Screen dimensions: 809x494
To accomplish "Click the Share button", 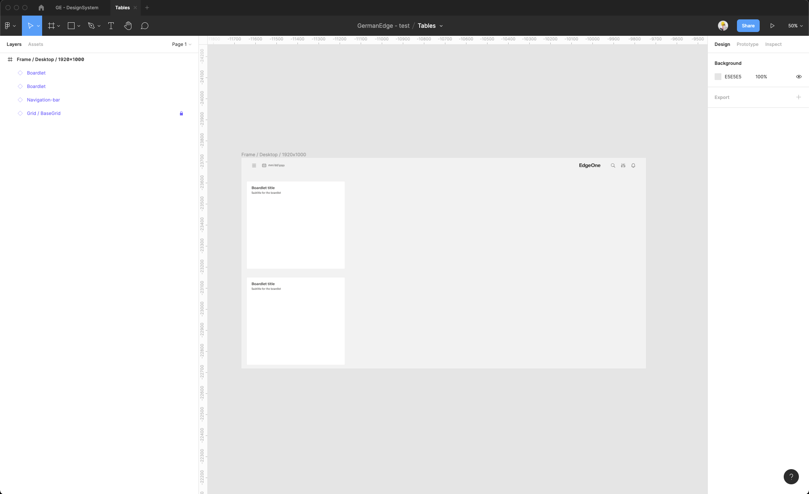I will tap(748, 26).
